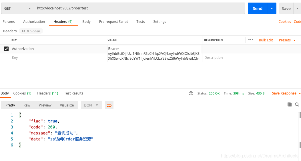Open the GET method dropdown
This screenshot has height=161, width=301.
pos(18,9)
